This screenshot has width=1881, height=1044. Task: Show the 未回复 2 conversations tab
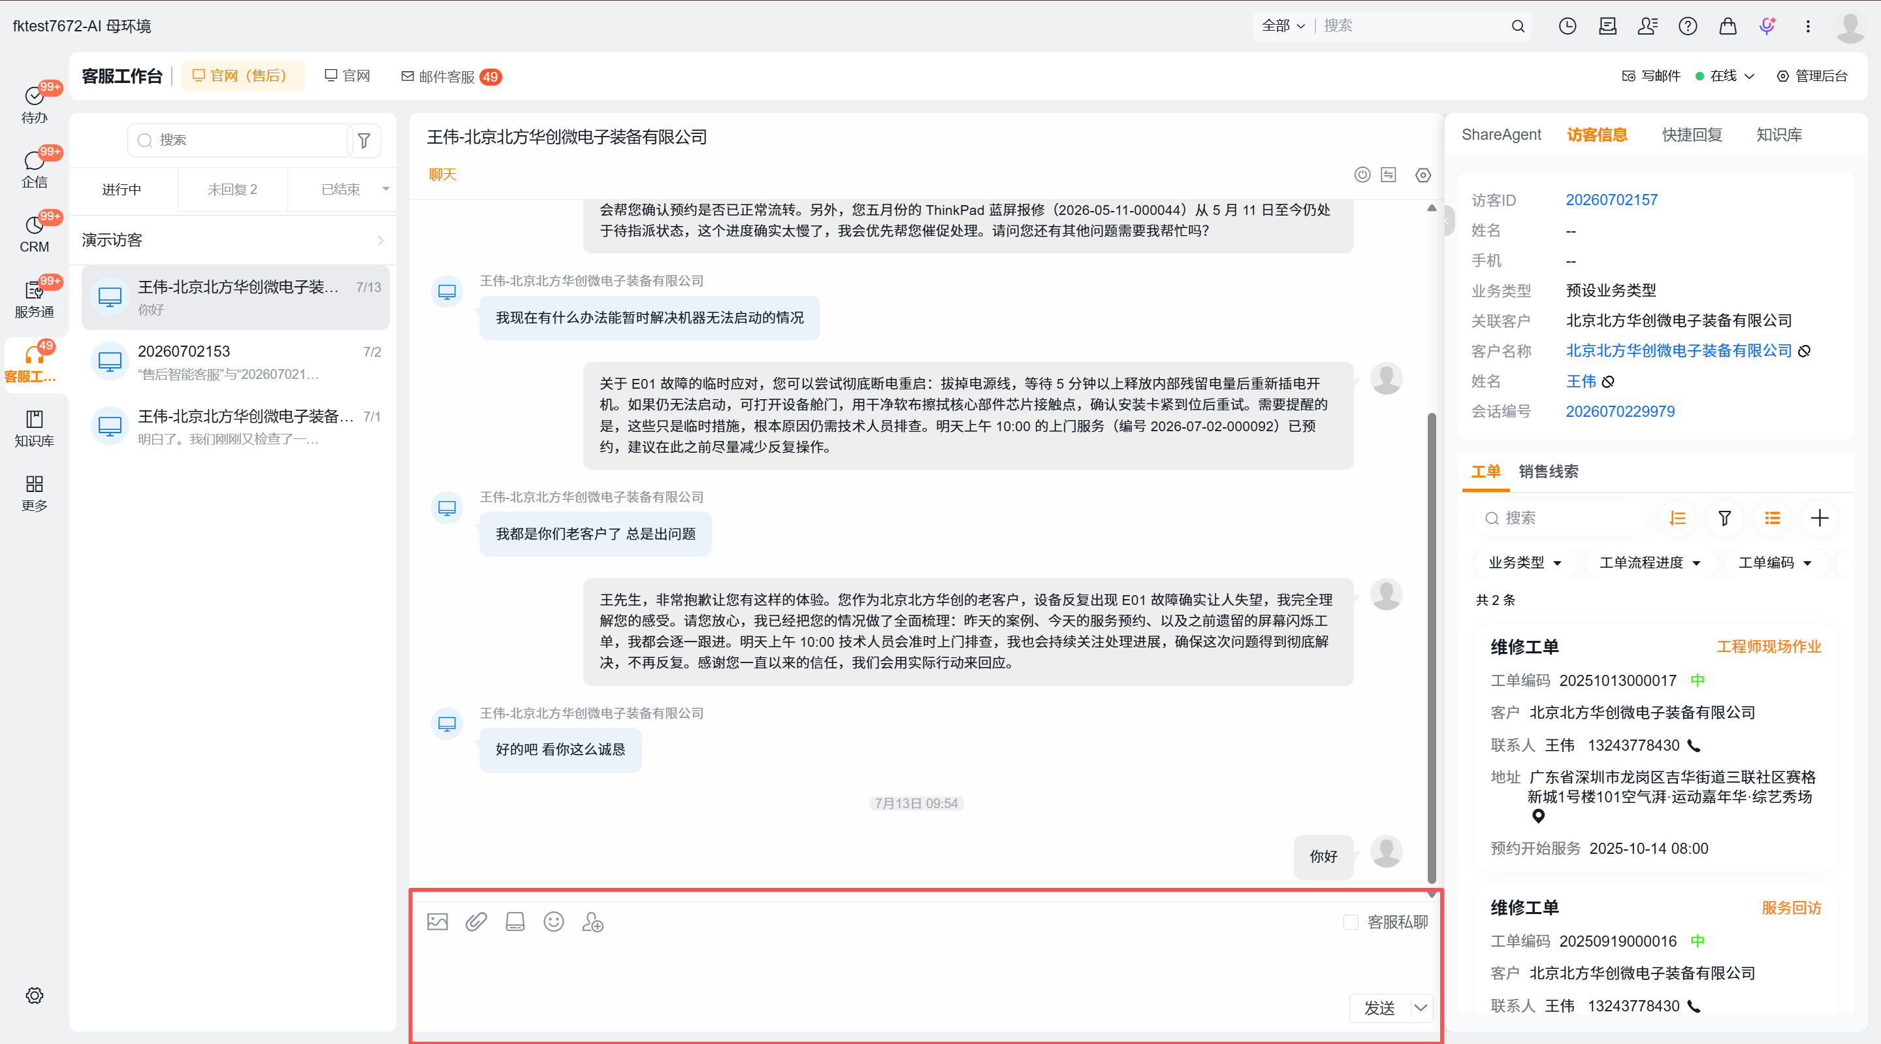pos(233,189)
